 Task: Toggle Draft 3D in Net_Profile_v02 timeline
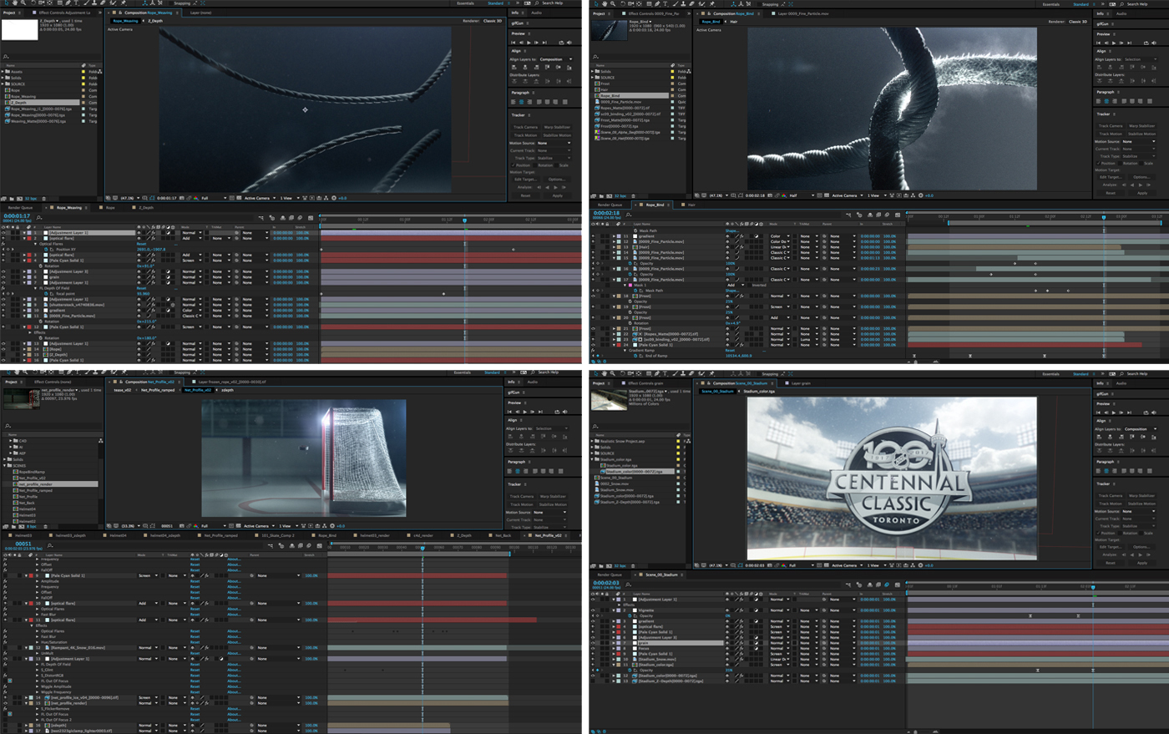coord(281,545)
